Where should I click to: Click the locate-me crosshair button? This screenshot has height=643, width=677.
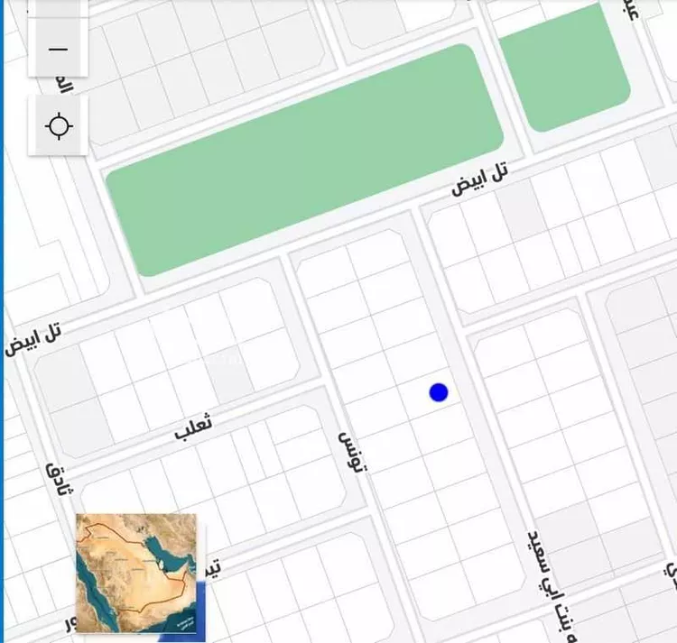59,126
